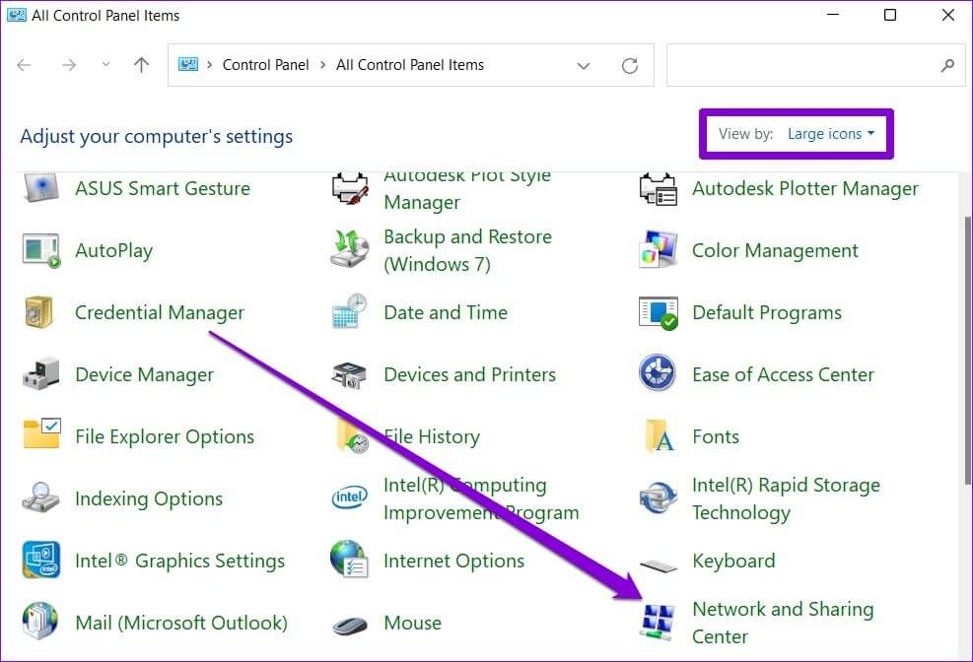Click the address bar Control Panel icon
Viewport: 973px width, 662px height.
(188, 64)
